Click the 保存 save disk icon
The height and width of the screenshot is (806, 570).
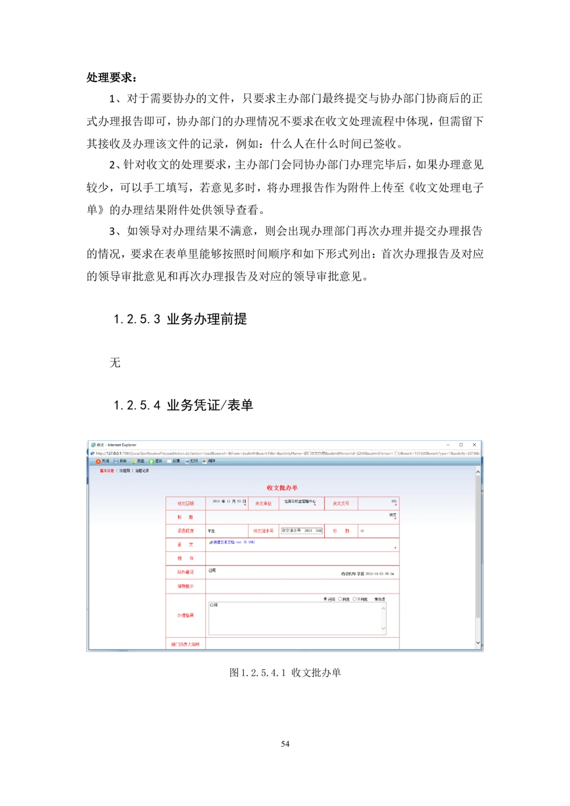116,461
